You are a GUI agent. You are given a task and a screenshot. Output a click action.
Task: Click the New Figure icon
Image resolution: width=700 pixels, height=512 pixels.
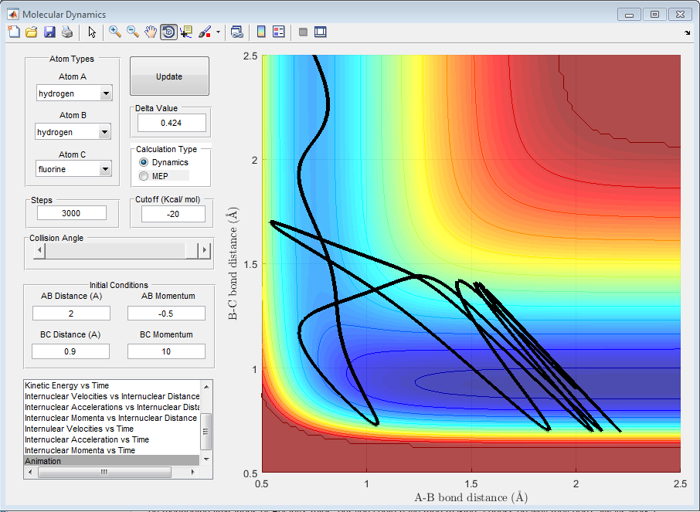14,32
